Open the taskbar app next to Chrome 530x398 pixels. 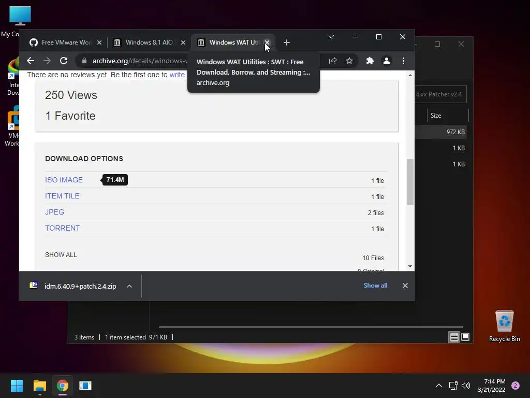coord(85,386)
